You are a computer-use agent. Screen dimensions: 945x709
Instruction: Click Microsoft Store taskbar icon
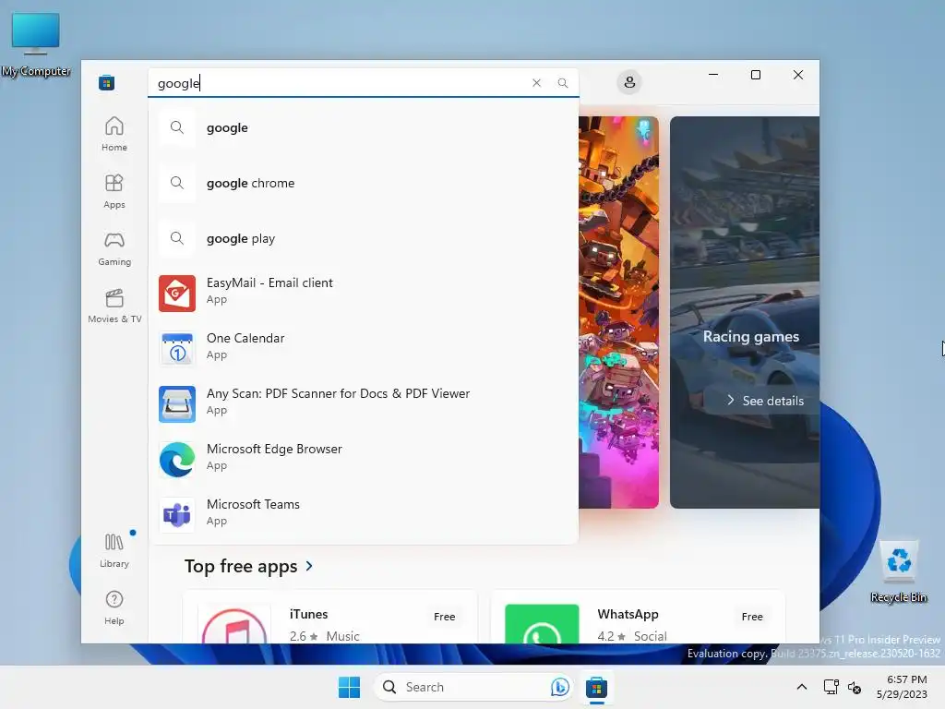coord(596,687)
